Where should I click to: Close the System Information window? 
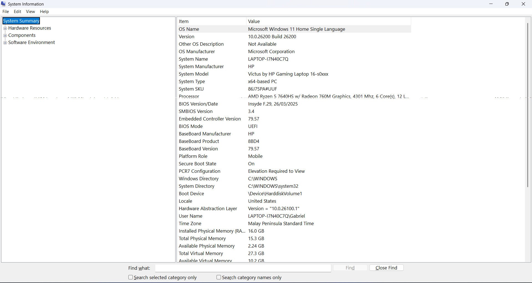[x=523, y=4]
